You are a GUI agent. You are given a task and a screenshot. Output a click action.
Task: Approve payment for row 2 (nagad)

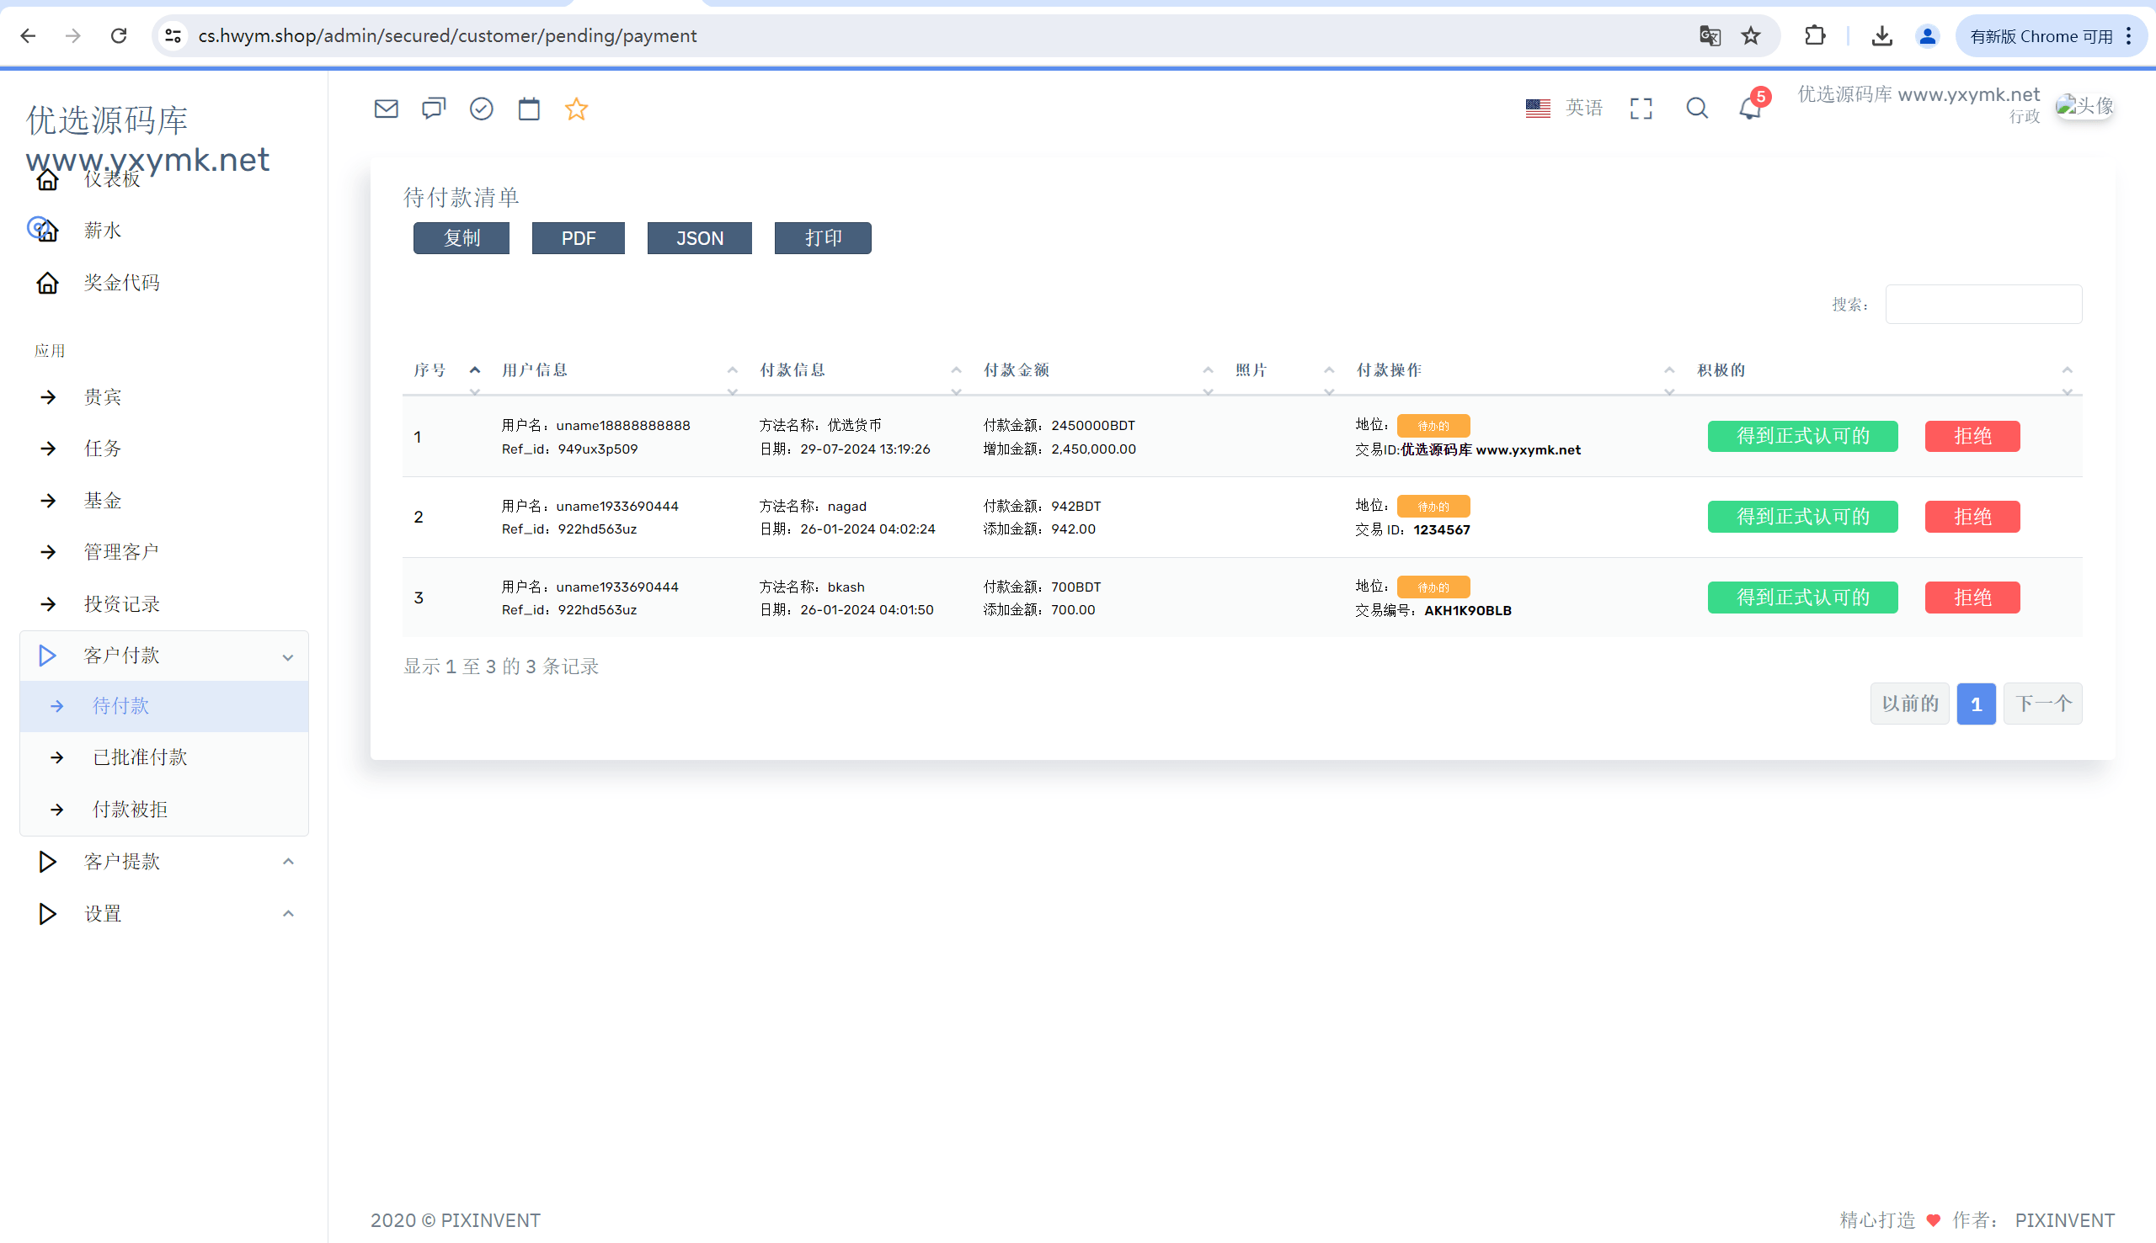(1802, 517)
